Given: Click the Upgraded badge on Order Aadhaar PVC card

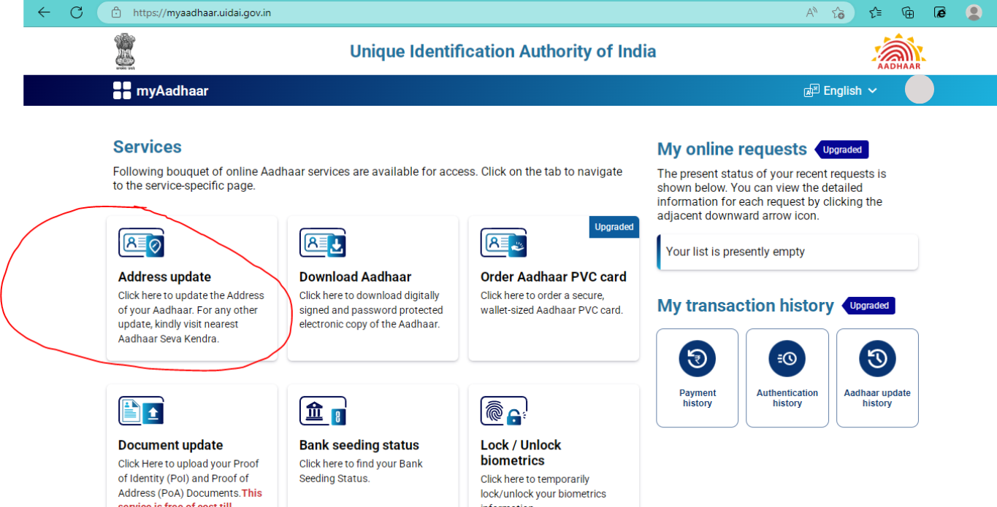Looking at the screenshot, I should (x=614, y=227).
